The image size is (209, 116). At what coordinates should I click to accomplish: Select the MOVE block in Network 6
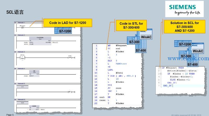click(34, 108)
